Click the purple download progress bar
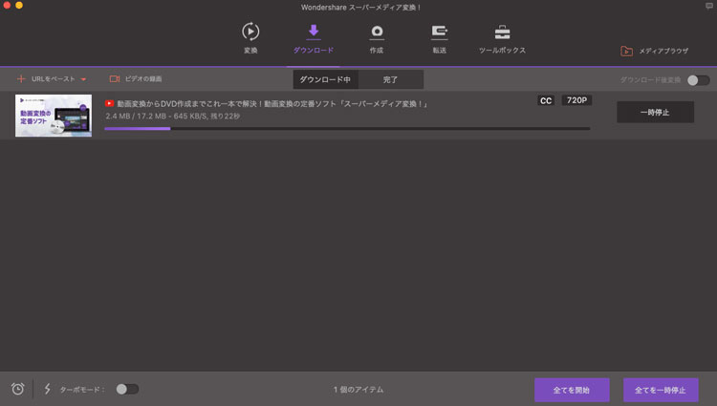The image size is (717, 406). (347, 129)
